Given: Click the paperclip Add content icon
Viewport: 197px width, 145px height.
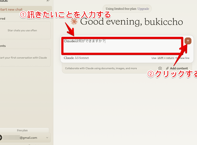Looking at the screenshot, I should point(167,68).
